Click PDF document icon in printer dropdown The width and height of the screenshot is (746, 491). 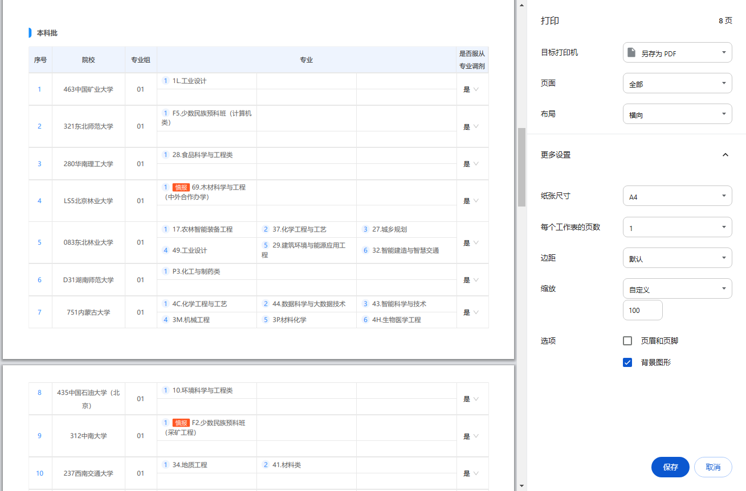631,53
